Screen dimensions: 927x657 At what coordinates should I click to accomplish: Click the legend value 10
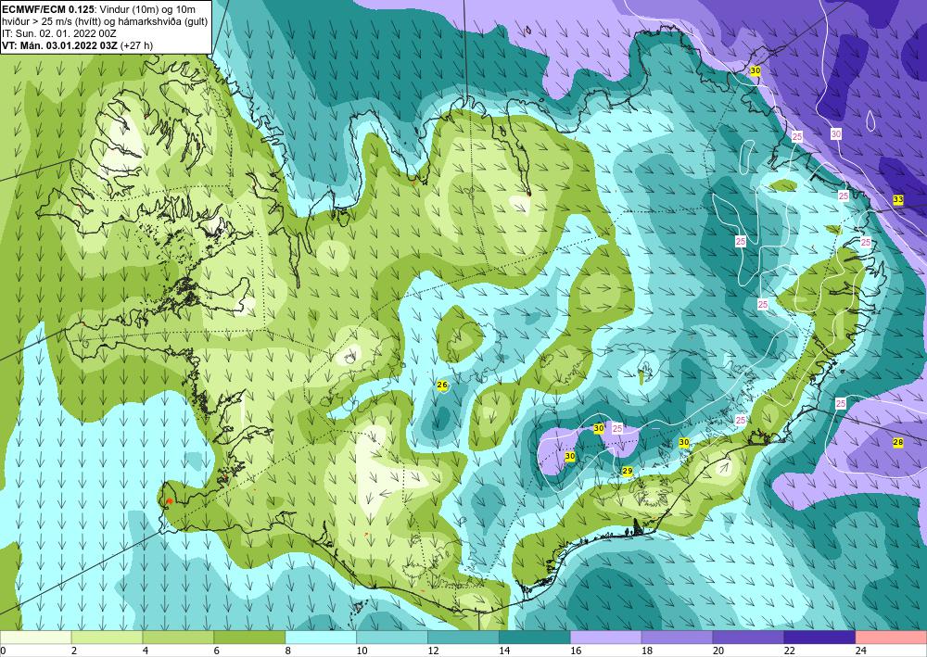pyautogui.click(x=362, y=651)
